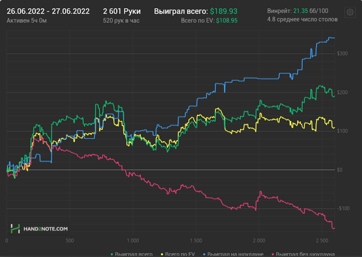Click the -$100 y-axis label
Image resolution: width=362 pixels, height=257 pixels.
[343, 208]
